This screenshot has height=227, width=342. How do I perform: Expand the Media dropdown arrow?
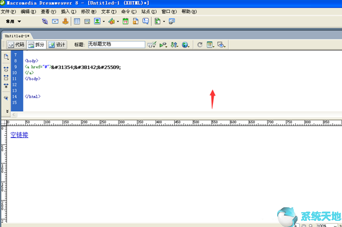point(118,22)
